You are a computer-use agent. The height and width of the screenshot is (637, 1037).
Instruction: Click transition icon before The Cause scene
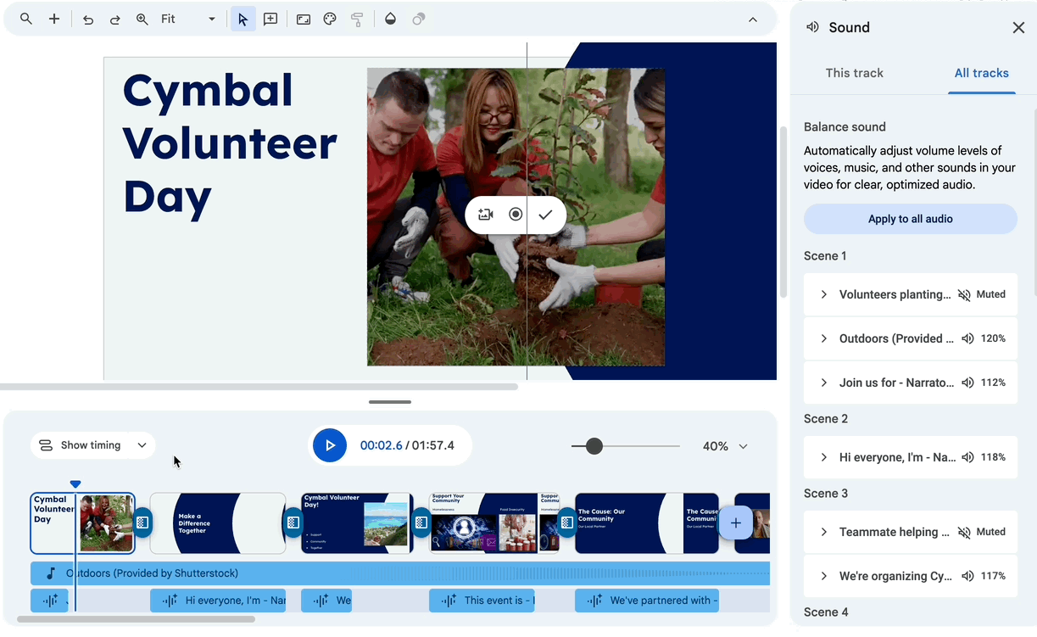point(567,522)
